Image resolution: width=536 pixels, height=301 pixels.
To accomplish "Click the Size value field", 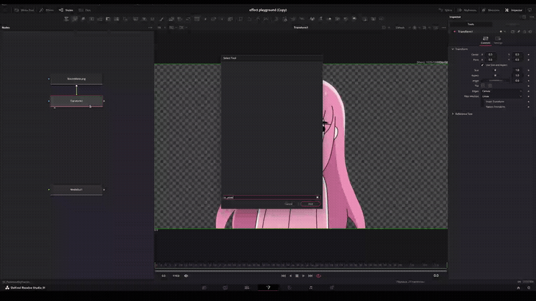I will click(517, 70).
